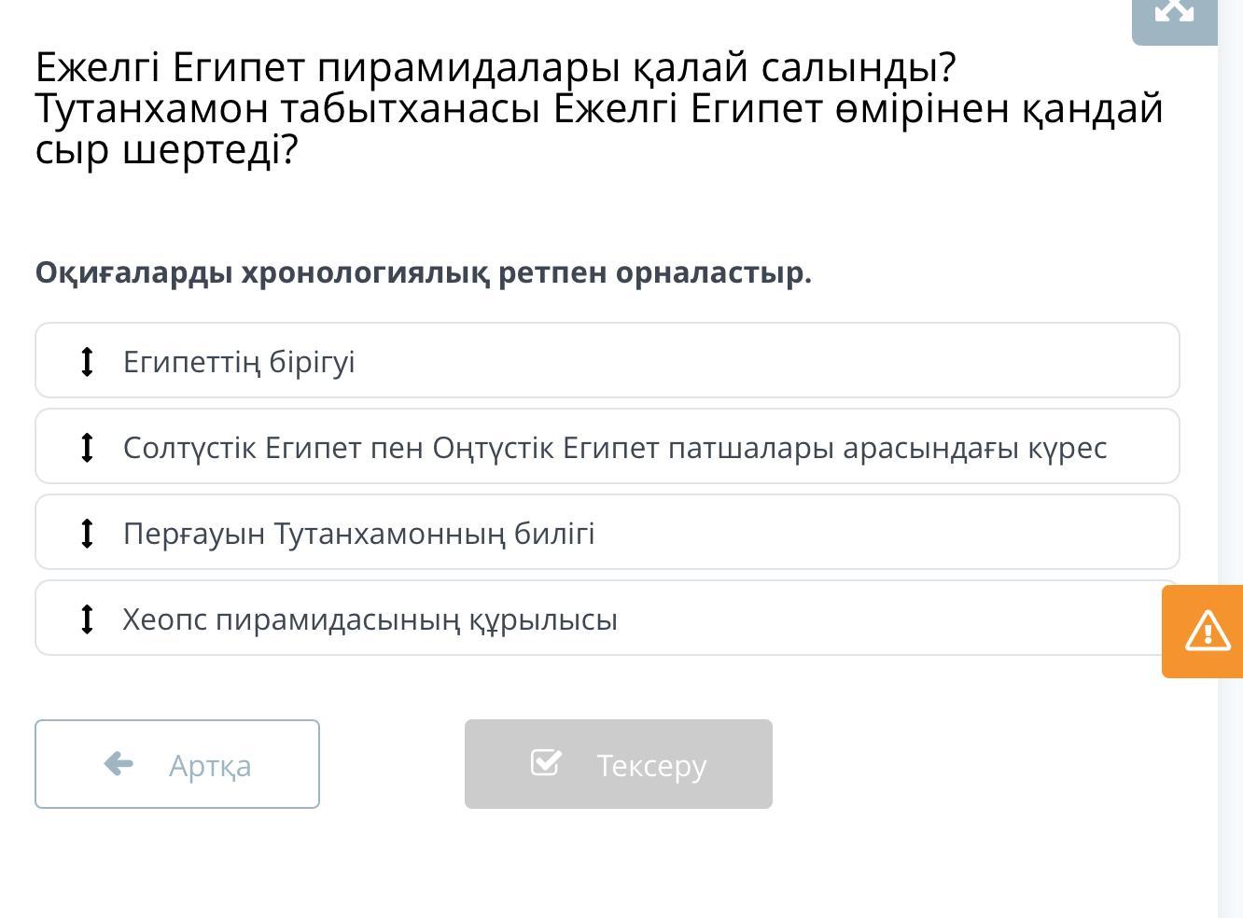Click the left arrow icon in Артқа

(x=119, y=764)
